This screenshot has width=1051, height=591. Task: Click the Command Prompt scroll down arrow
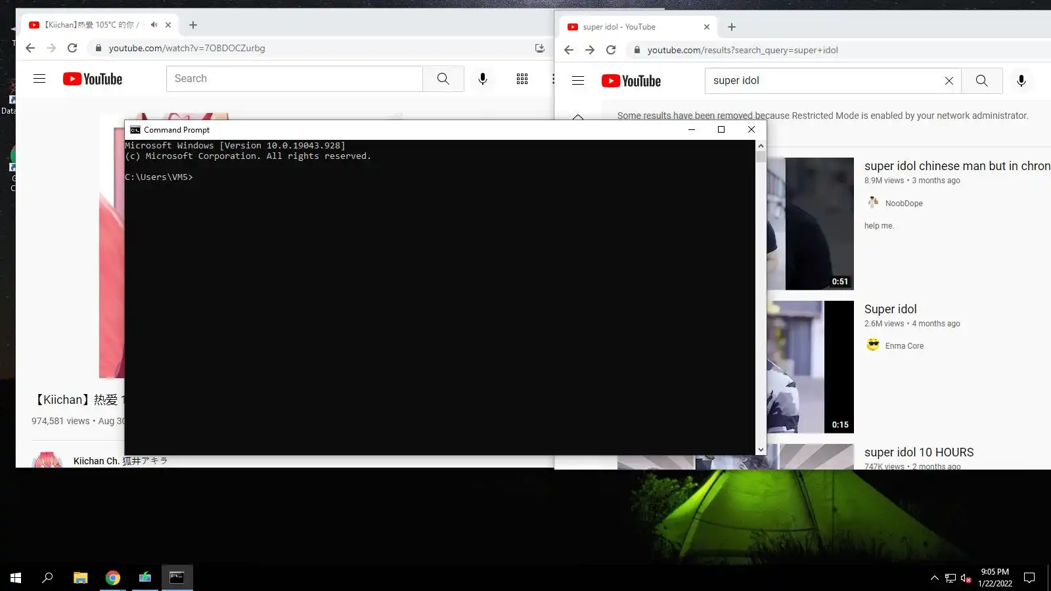tap(761, 450)
